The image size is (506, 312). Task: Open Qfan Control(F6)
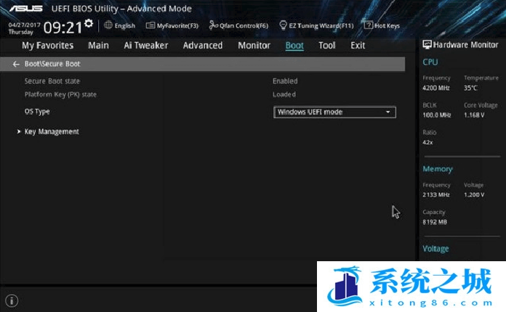click(238, 25)
